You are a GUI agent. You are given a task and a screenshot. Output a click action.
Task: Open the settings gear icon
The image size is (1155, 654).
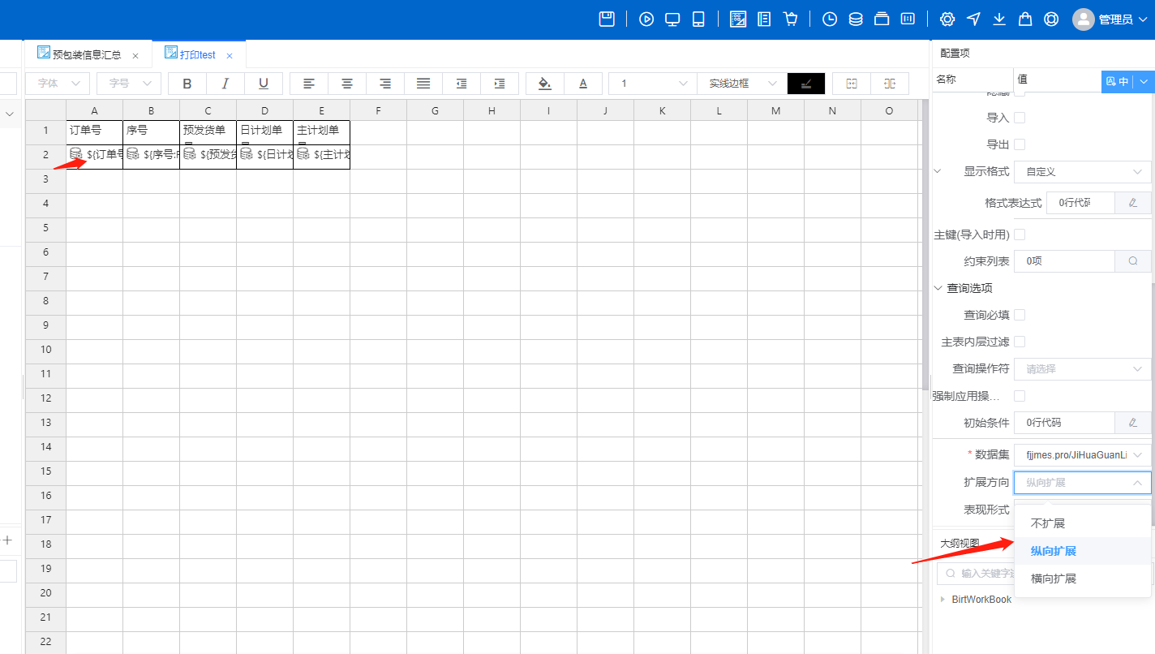click(947, 19)
